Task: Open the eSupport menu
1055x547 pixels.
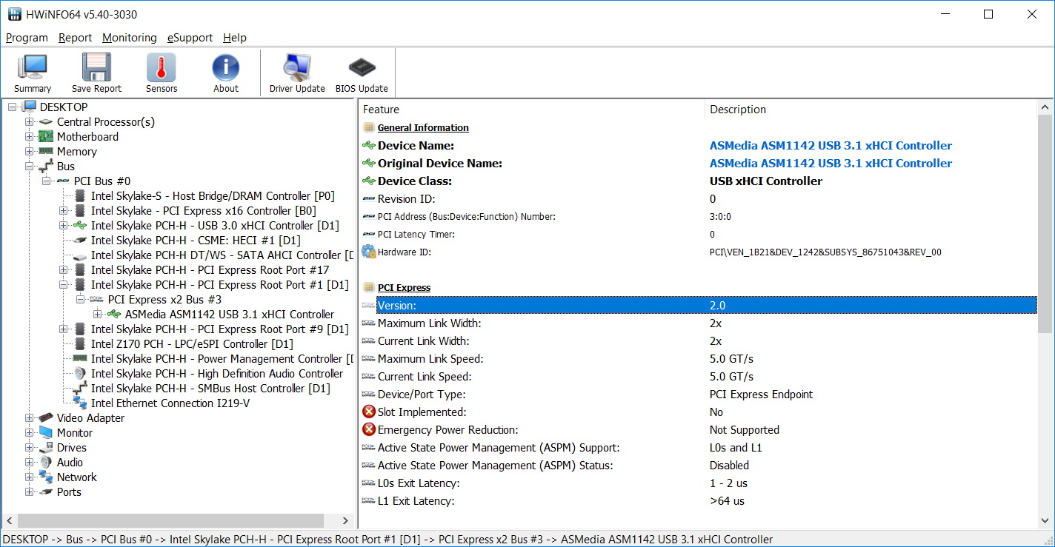Action: pos(190,38)
